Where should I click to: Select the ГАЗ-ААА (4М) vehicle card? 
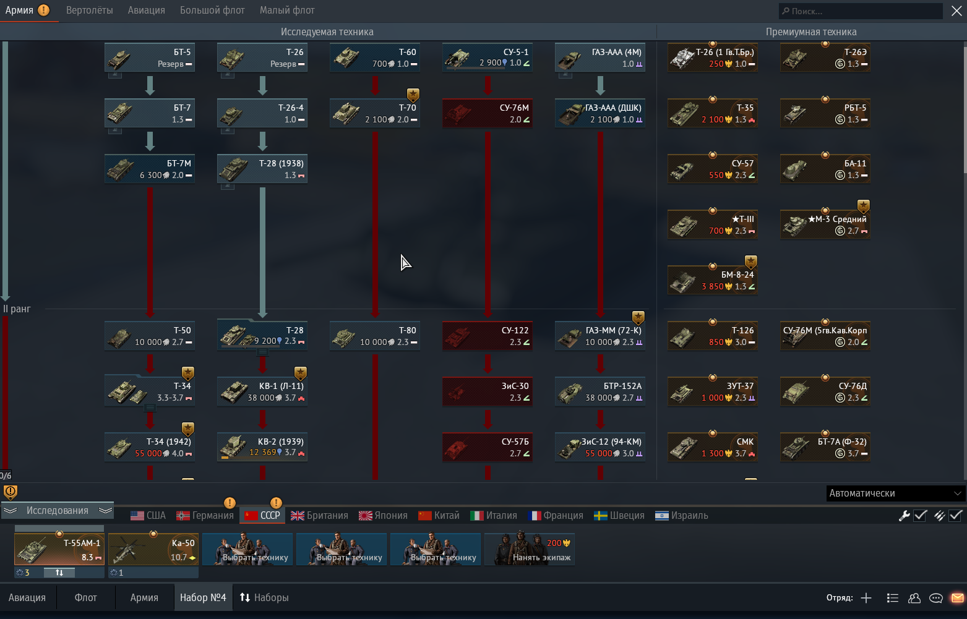coord(600,58)
